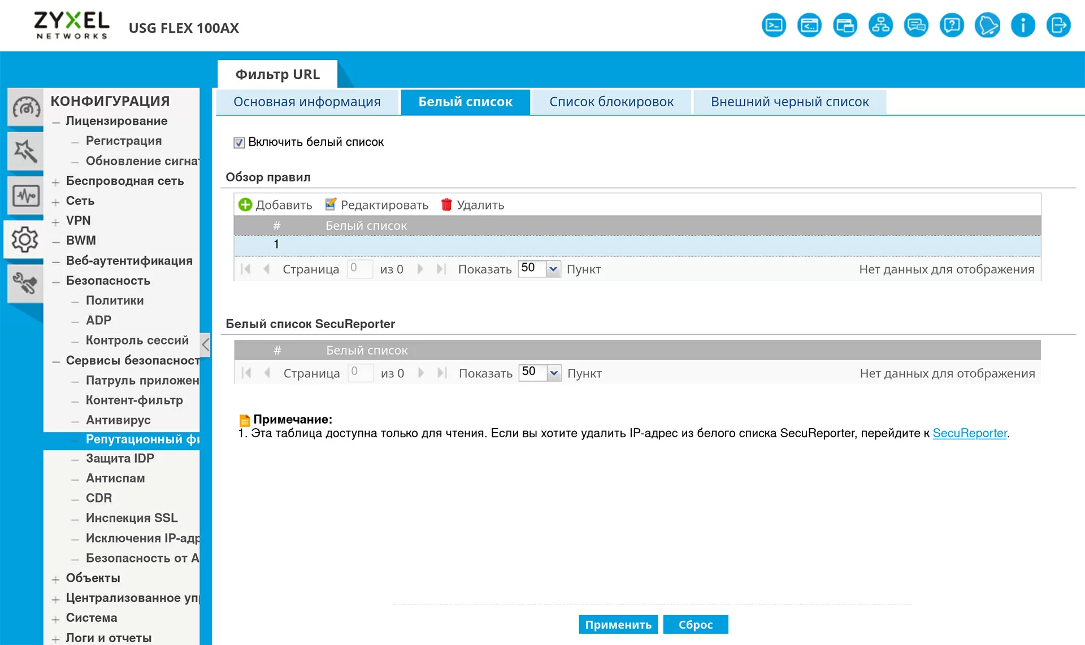Screen dimensions: 1085x645
Task: Click the Nebula shield icon in header
Action: [x=987, y=25]
